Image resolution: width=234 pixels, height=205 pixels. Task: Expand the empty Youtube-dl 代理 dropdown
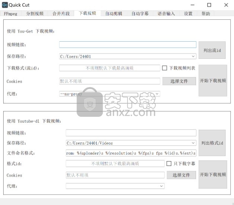point(115,186)
